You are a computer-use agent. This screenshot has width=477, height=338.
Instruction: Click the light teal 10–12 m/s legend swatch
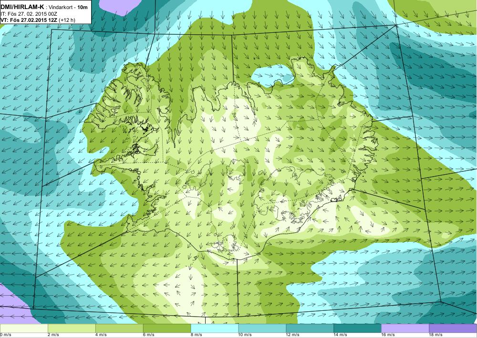click(262, 328)
